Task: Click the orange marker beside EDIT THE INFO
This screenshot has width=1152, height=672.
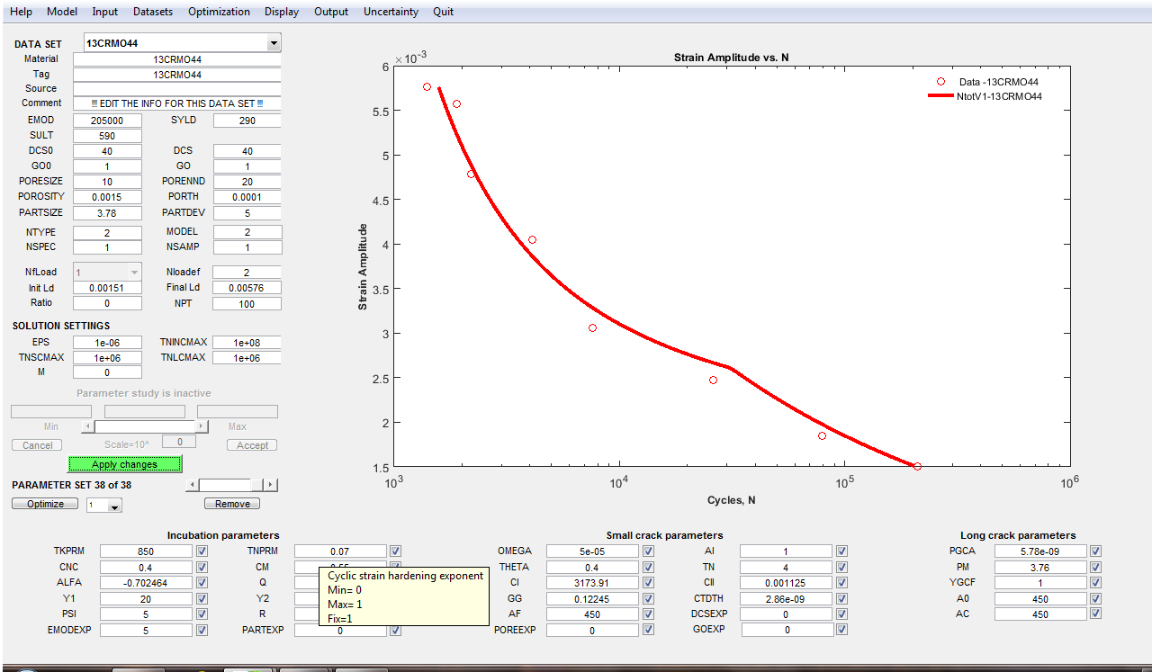Action: (x=94, y=103)
